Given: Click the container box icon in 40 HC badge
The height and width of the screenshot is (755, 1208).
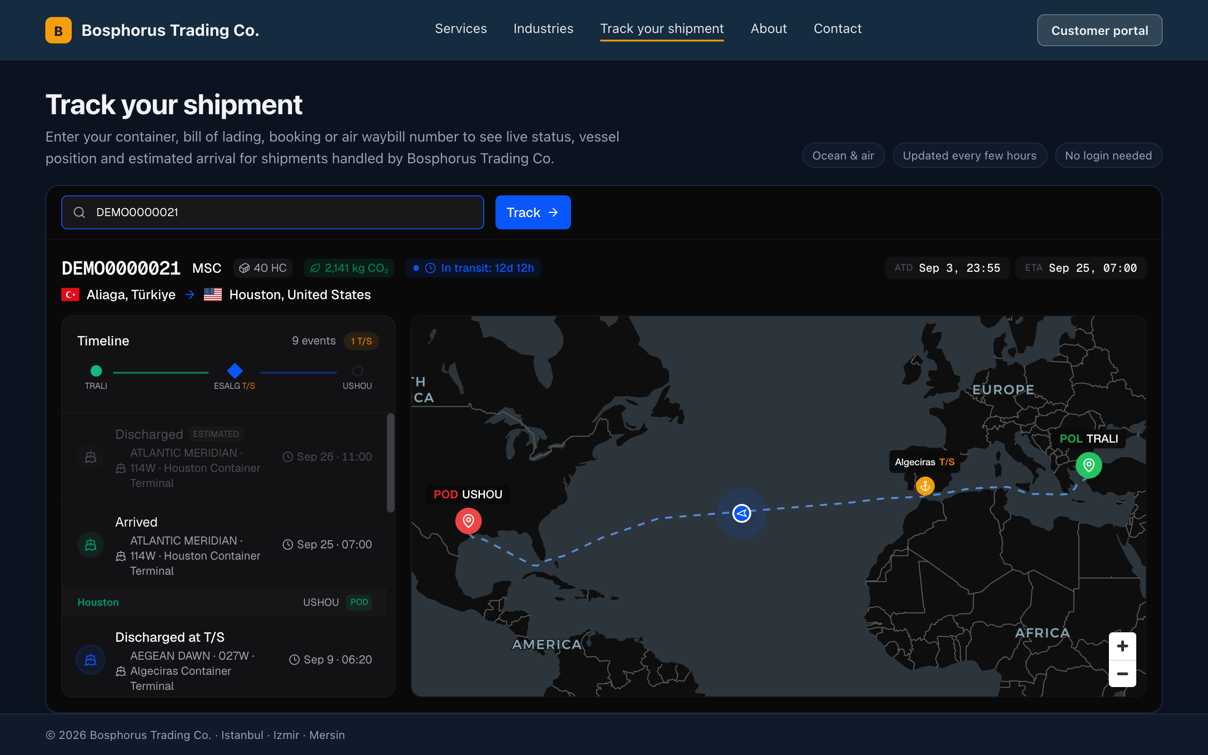Looking at the screenshot, I should (x=244, y=268).
